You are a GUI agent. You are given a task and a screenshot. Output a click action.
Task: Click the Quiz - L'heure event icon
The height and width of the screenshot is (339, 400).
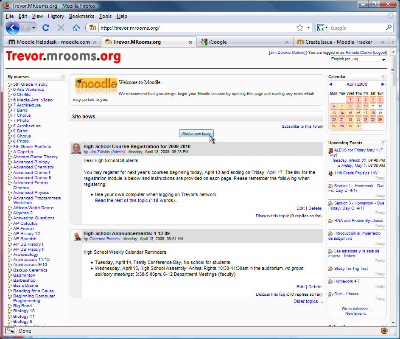point(330,294)
